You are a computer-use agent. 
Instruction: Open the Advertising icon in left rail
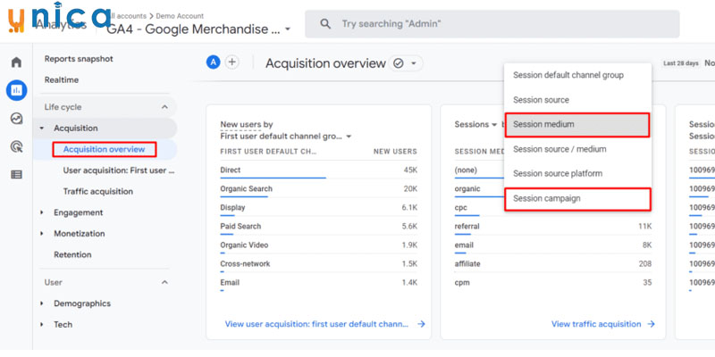[16, 146]
